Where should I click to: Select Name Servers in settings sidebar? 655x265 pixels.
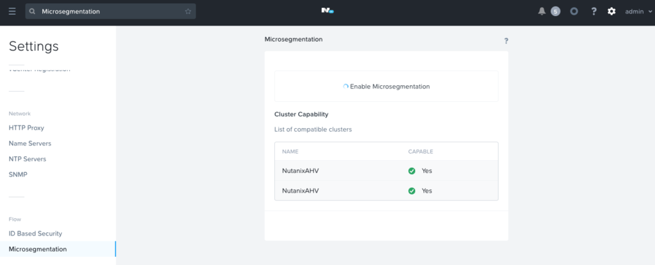tap(30, 143)
